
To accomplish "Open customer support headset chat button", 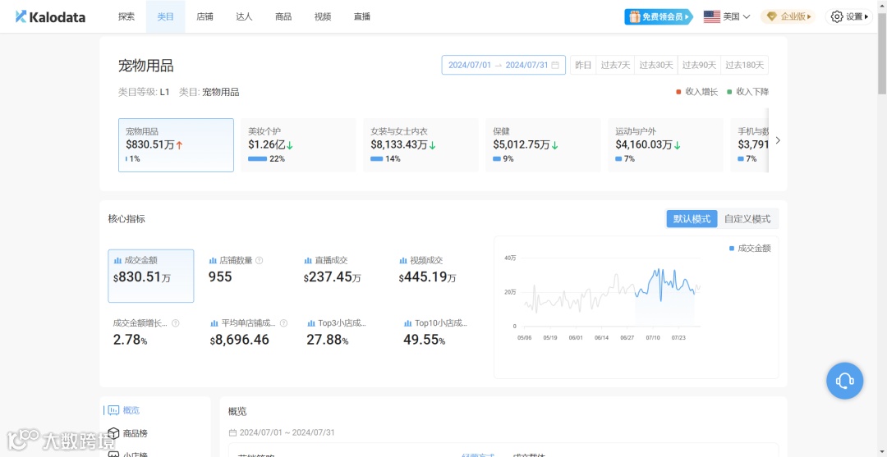I will (844, 381).
